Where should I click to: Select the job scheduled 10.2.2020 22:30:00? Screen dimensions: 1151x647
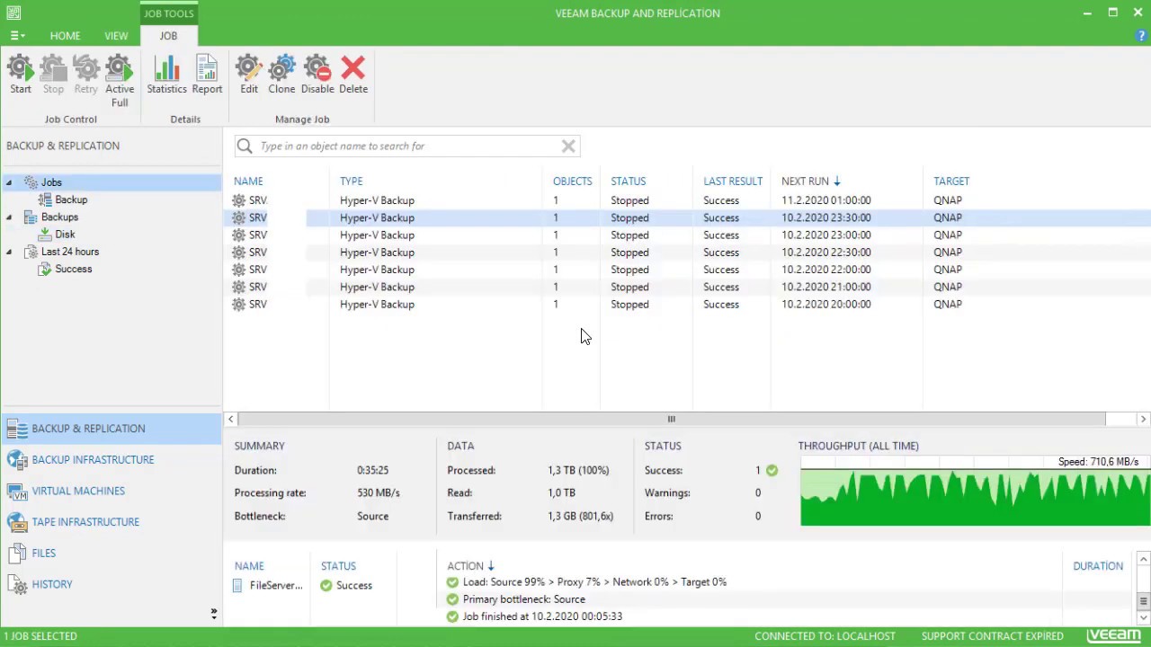click(x=687, y=253)
